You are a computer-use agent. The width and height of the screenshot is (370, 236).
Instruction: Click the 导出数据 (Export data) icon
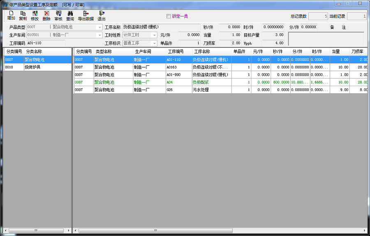[86, 16]
